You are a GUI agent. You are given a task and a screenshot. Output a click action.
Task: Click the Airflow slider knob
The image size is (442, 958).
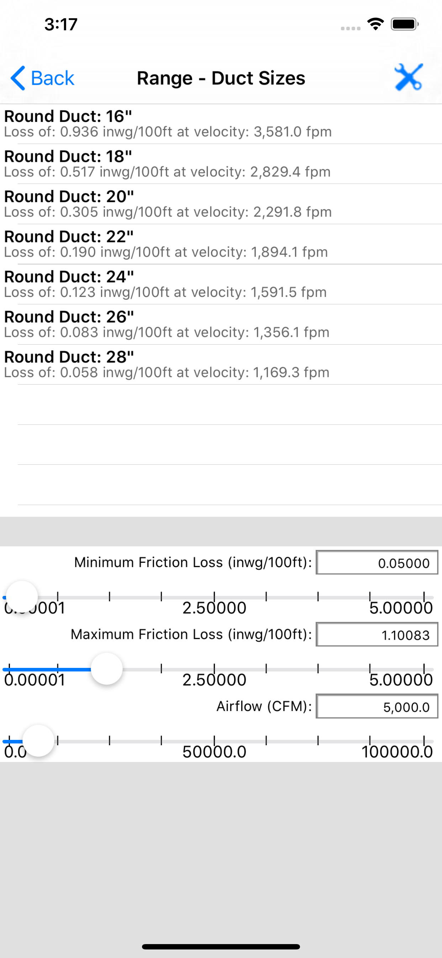coord(38,741)
